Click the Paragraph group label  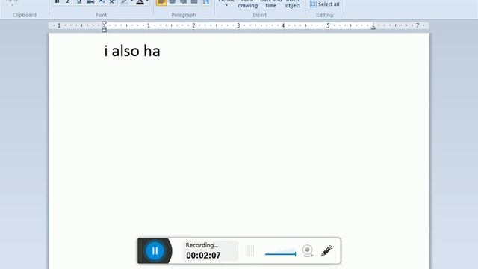(184, 15)
